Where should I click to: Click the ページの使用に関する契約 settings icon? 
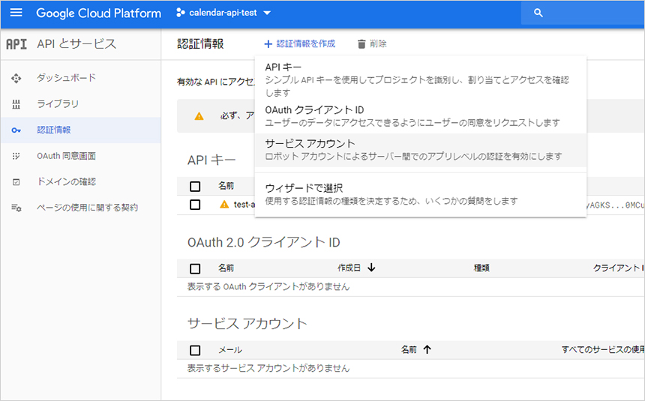[16, 208]
